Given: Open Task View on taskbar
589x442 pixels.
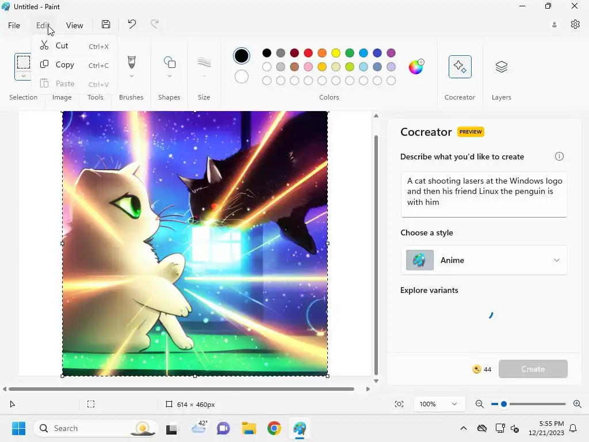Looking at the screenshot, I should pyautogui.click(x=171, y=428).
